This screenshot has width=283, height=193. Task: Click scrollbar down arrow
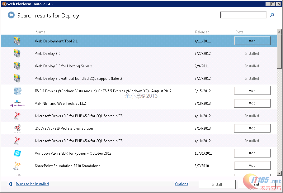pos(279,173)
